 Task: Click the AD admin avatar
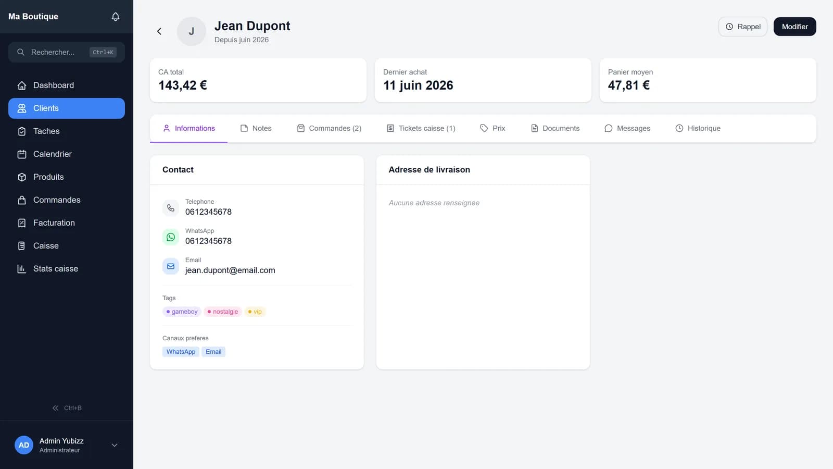[24, 445]
